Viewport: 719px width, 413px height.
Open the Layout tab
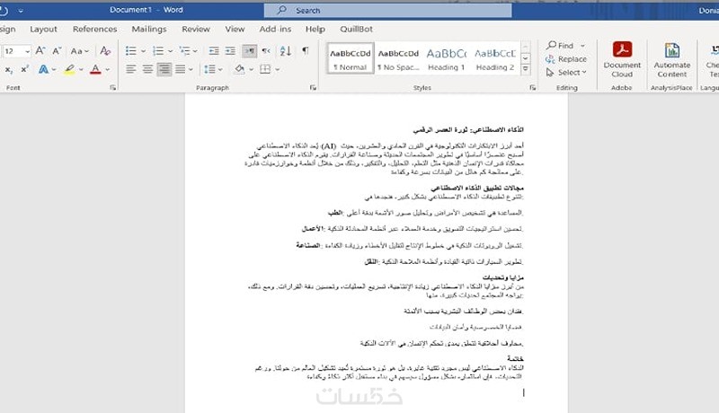(43, 30)
